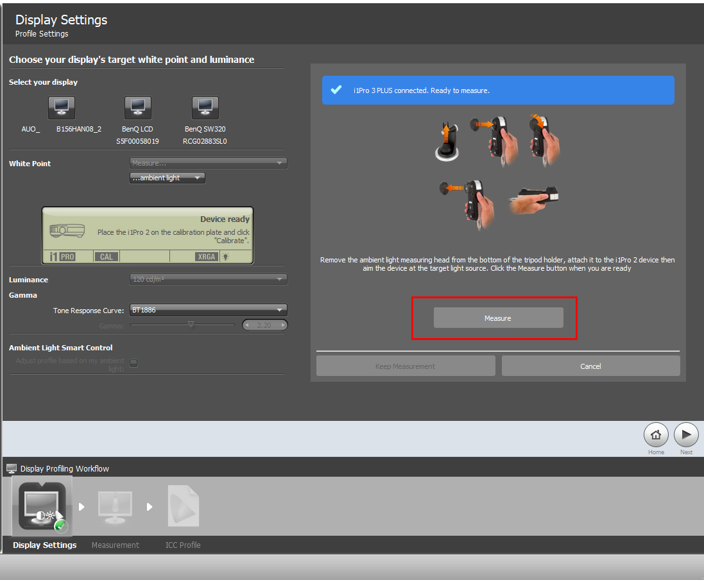704x580 pixels.
Task: Select the BenQ SW320 display icon
Action: [205, 108]
